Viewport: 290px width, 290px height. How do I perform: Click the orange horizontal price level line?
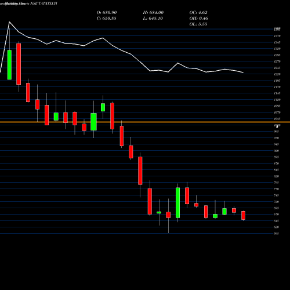[x=145, y=122]
